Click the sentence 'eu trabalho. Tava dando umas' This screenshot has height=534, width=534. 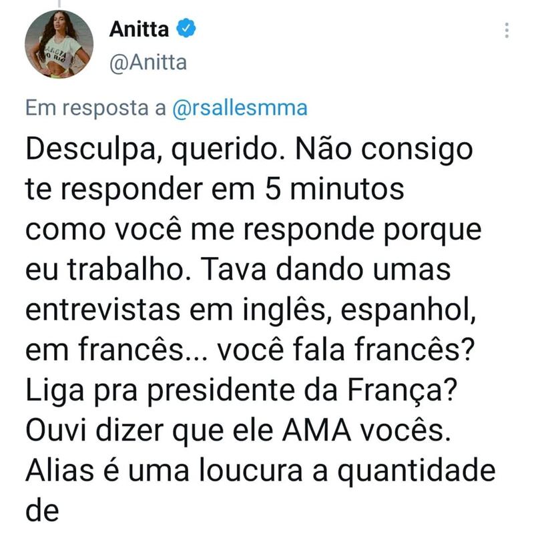point(238,270)
